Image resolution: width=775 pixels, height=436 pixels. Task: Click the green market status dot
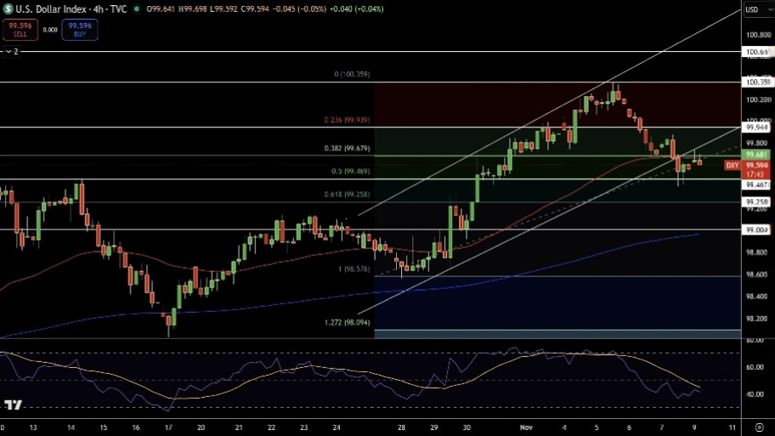pyautogui.click(x=137, y=9)
